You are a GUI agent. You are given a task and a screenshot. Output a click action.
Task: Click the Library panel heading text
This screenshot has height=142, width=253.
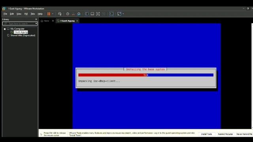coord(6,19)
